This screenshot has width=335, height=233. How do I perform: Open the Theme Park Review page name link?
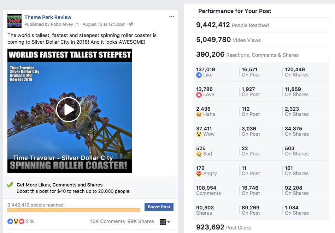[x=48, y=17]
